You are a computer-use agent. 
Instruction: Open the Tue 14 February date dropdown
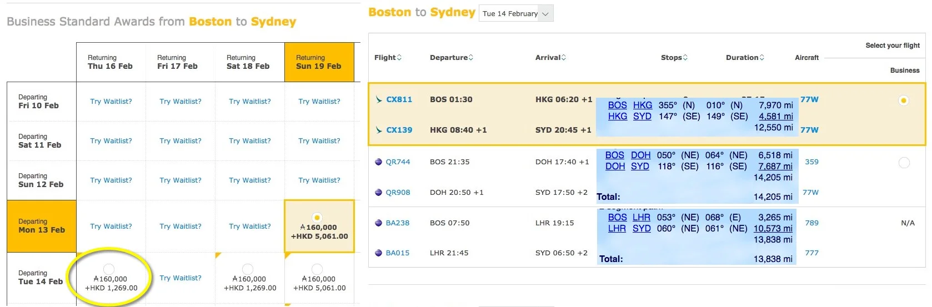point(516,13)
